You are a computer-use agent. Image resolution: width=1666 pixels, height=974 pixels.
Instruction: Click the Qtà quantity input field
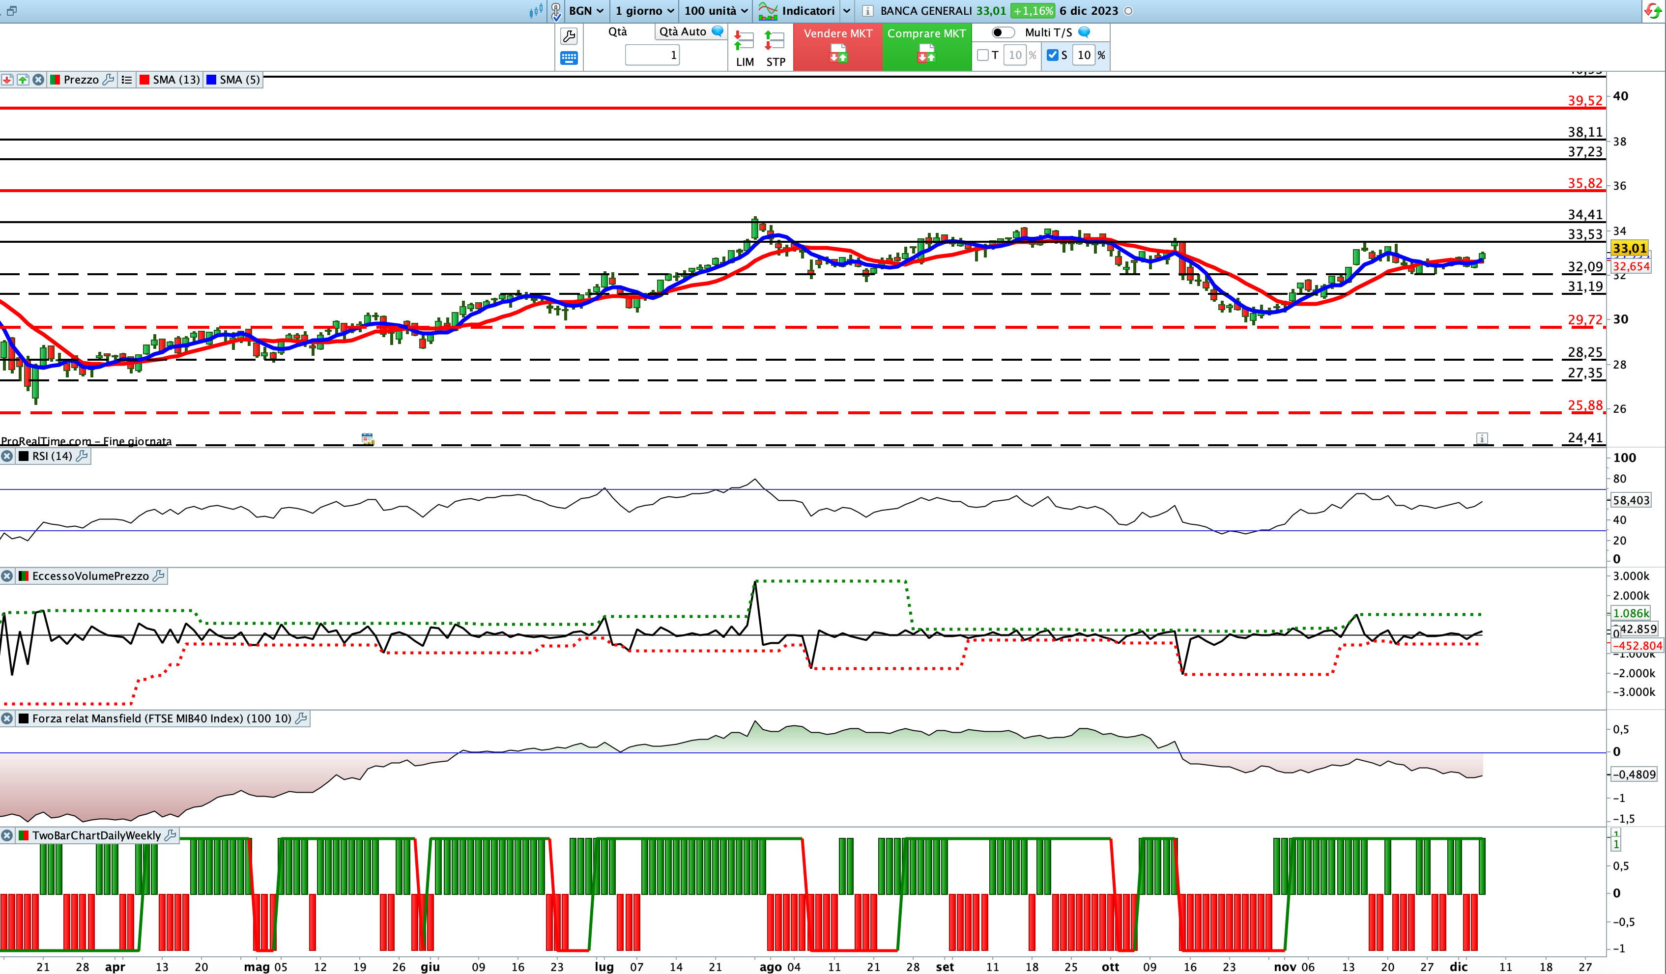tap(652, 55)
